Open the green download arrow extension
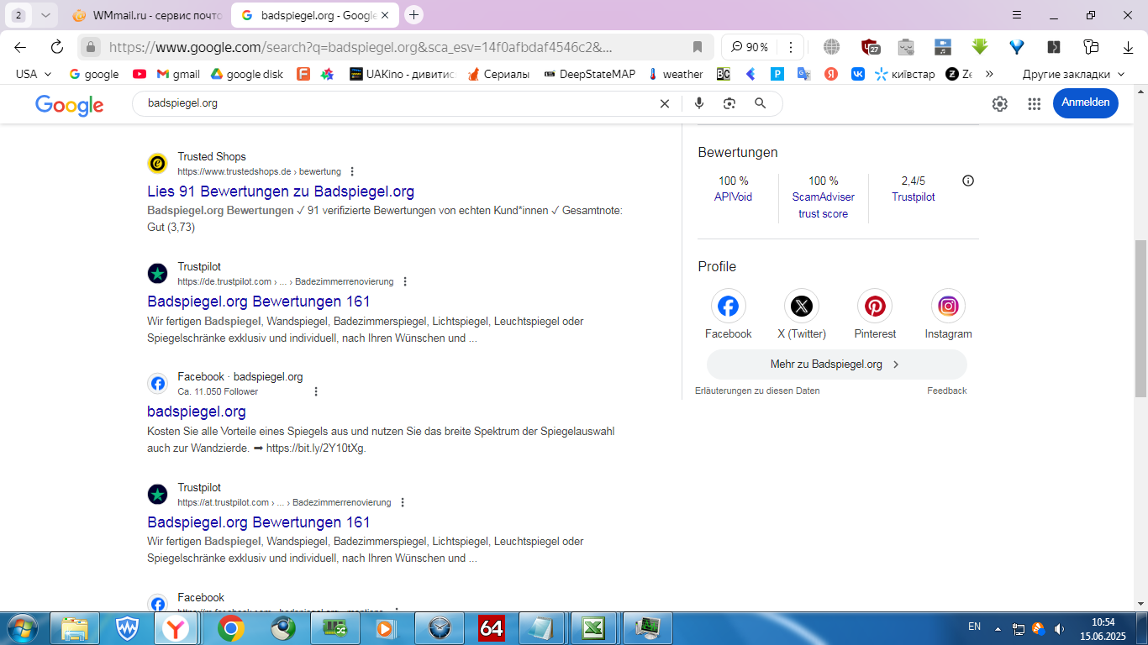 pos(979,47)
